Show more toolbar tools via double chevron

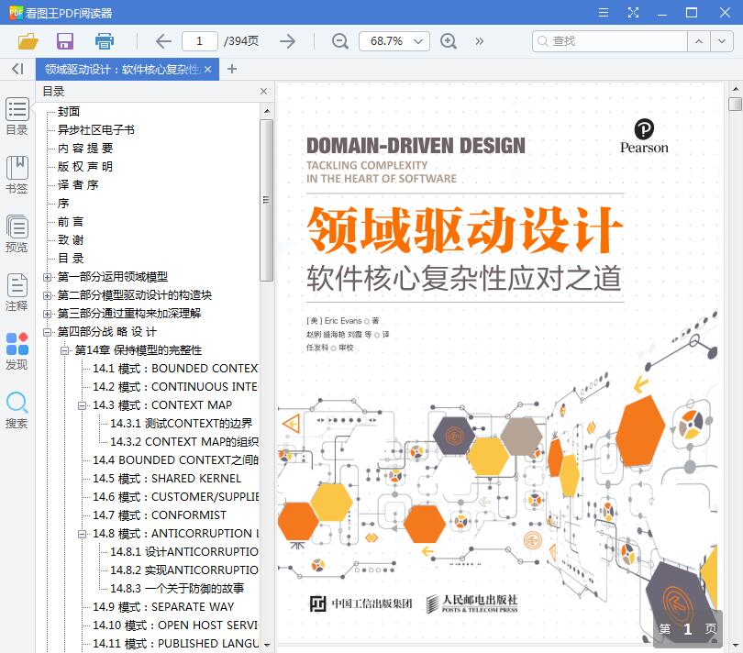(480, 41)
